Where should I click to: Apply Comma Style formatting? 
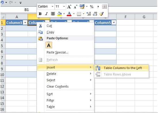coord(98,7)
